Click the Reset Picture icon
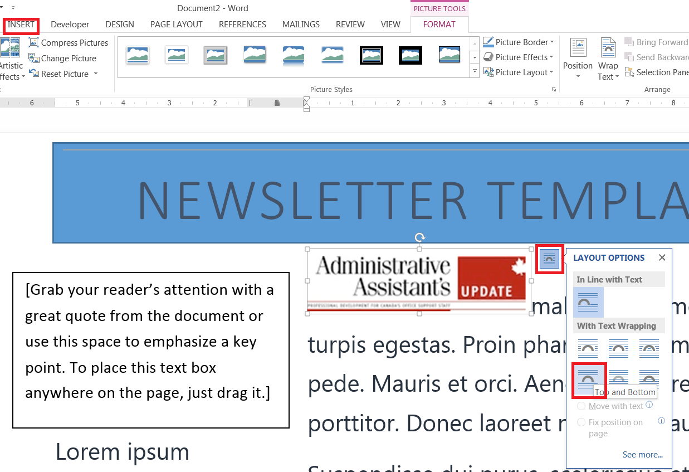The width and height of the screenshot is (689, 472). pyautogui.click(x=33, y=74)
